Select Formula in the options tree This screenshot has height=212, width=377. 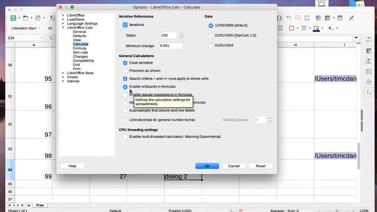(x=80, y=48)
